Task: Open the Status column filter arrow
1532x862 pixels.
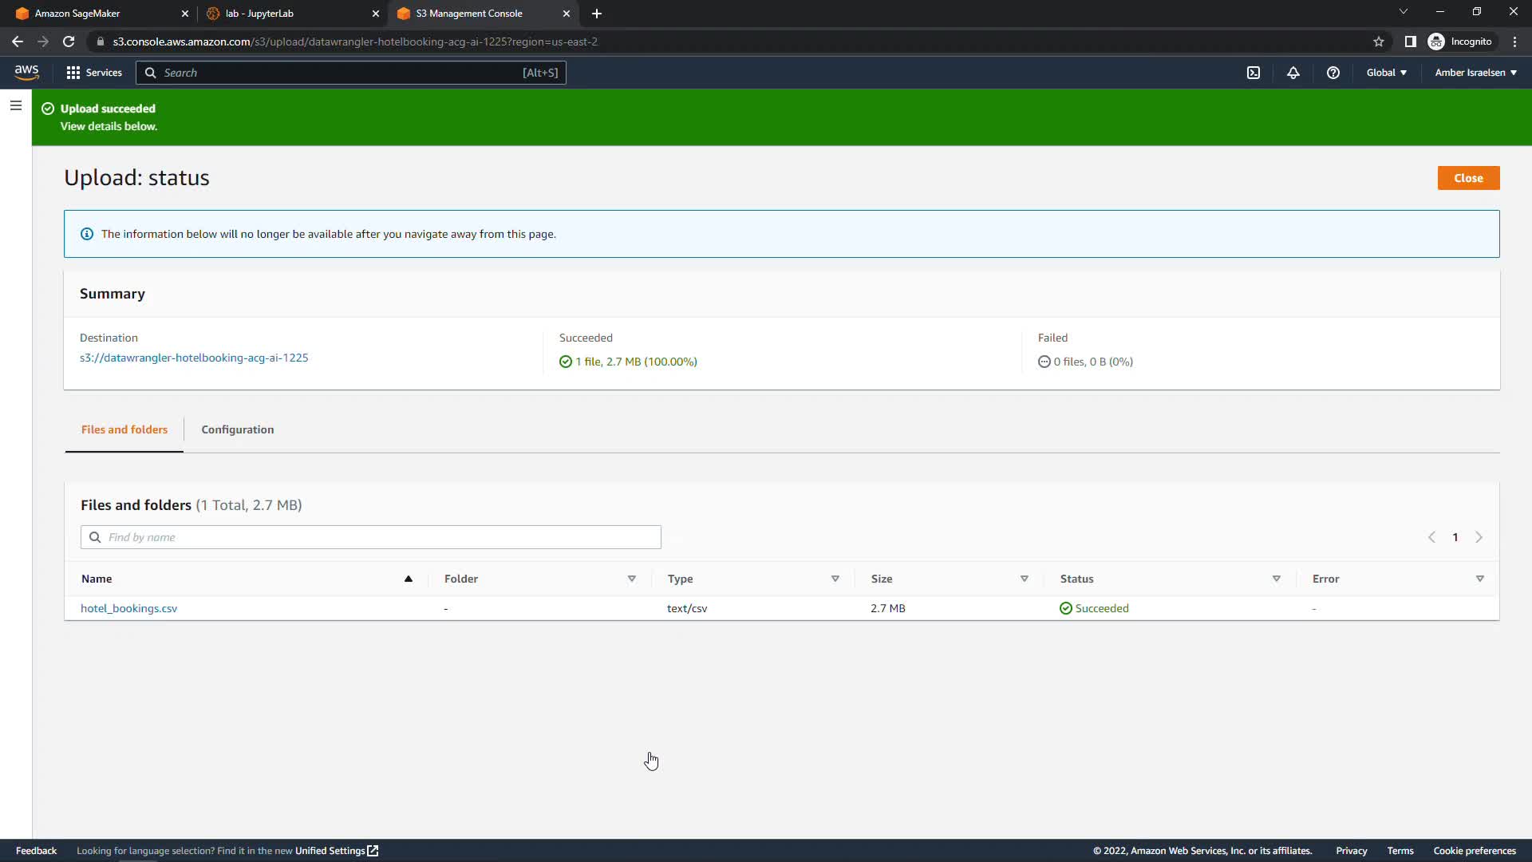Action: [x=1276, y=579]
